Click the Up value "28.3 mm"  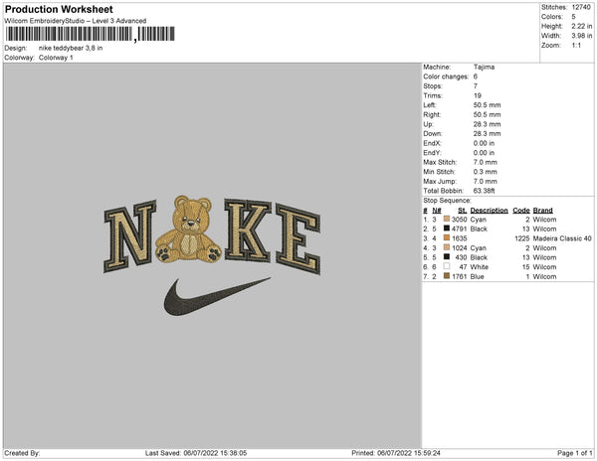487,124
